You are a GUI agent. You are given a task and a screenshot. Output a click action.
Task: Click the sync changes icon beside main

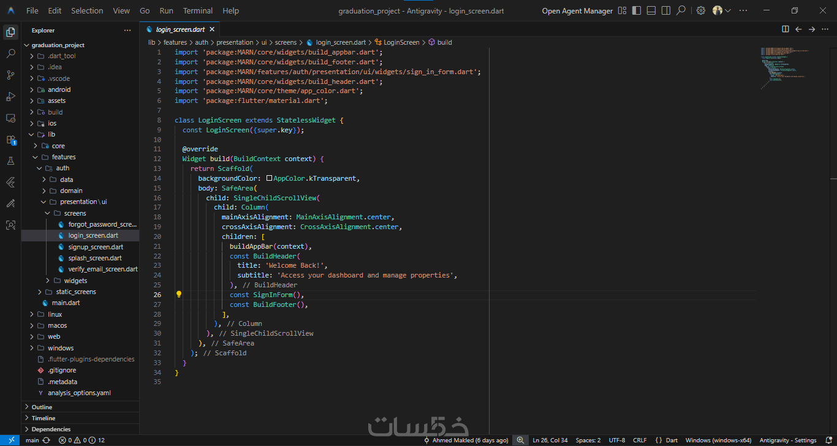pos(47,440)
